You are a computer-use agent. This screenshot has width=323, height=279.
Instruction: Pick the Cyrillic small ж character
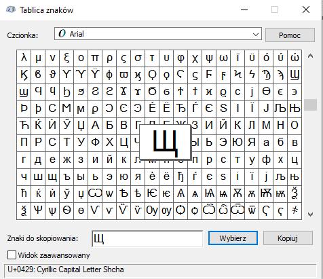pos(66,160)
